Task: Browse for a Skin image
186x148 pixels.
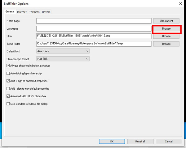Action: pyautogui.click(x=166, y=36)
